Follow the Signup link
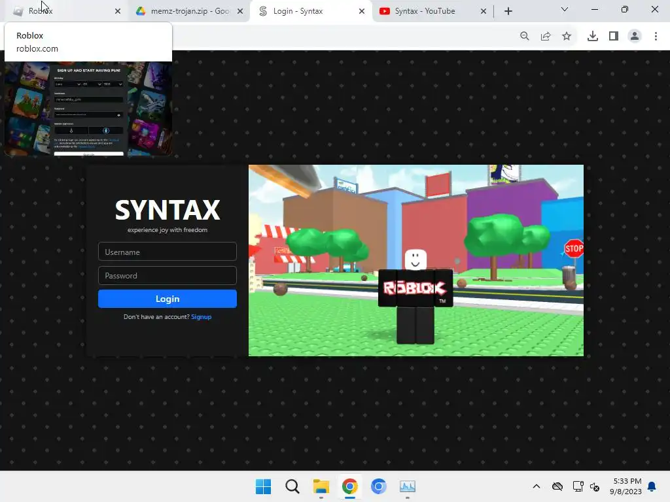The width and height of the screenshot is (670, 502). tap(202, 317)
